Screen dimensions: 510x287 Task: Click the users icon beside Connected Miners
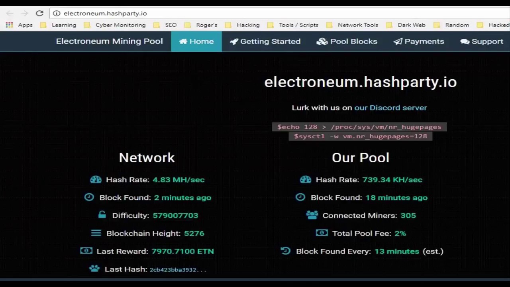tap(312, 215)
